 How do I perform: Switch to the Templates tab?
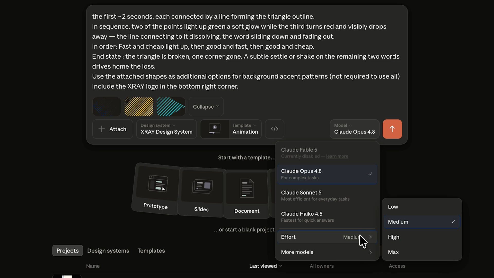(151, 251)
